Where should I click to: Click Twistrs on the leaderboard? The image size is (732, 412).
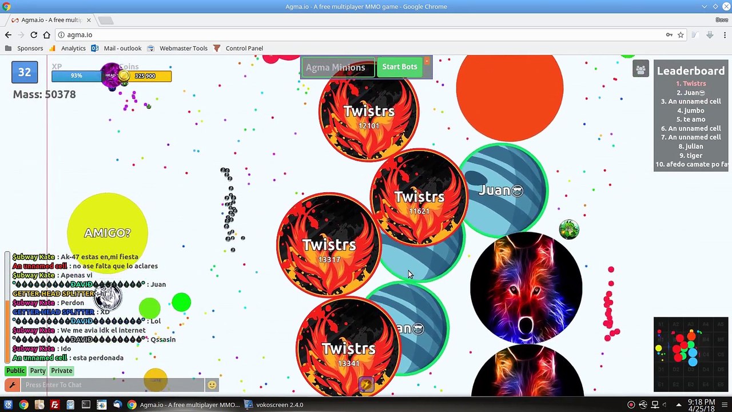[691, 84]
